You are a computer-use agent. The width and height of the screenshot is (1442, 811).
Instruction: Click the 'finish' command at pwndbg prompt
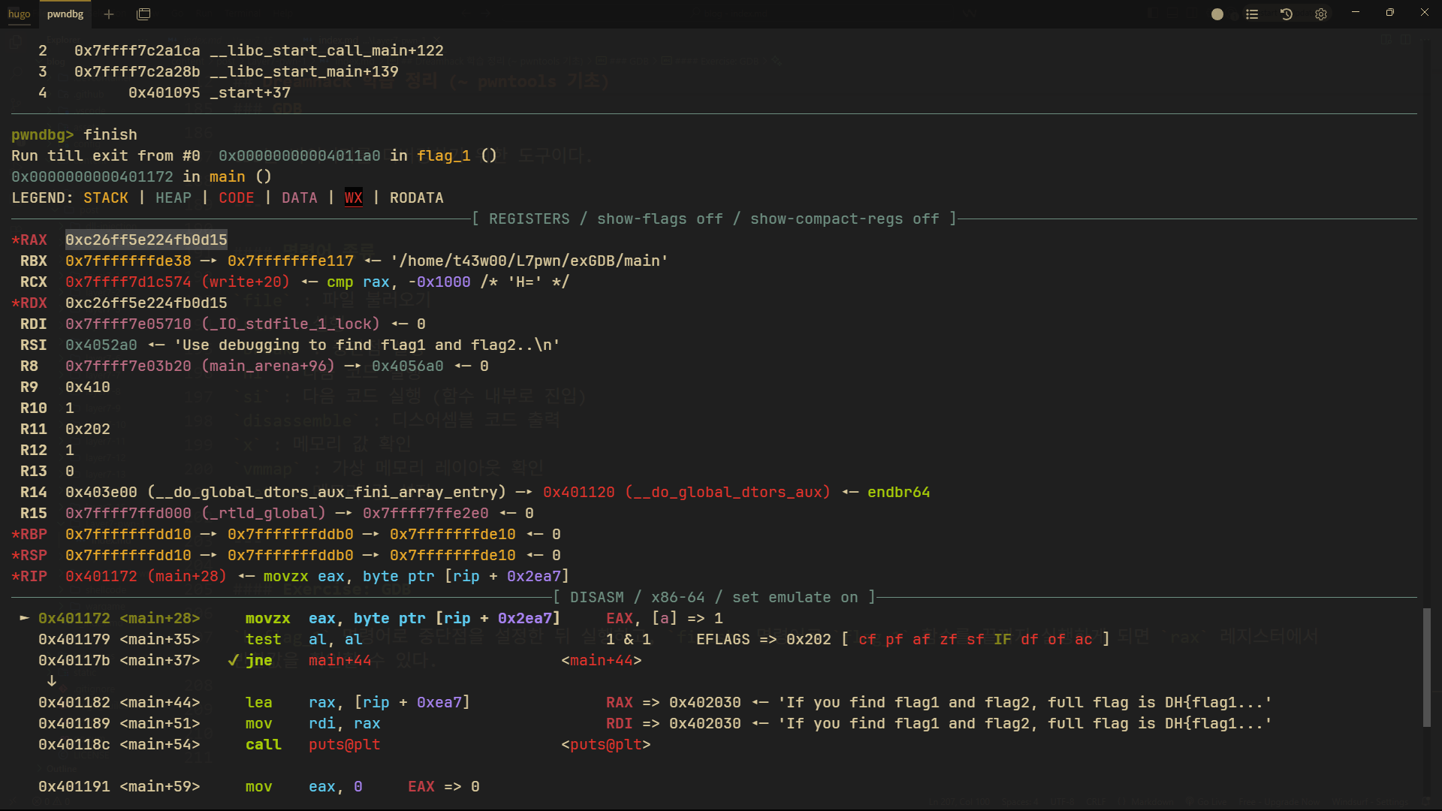pyautogui.click(x=110, y=134)
